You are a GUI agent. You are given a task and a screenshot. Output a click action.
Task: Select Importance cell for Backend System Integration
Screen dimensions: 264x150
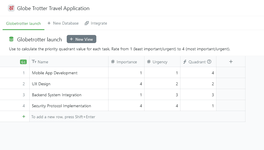coord(126,95)
